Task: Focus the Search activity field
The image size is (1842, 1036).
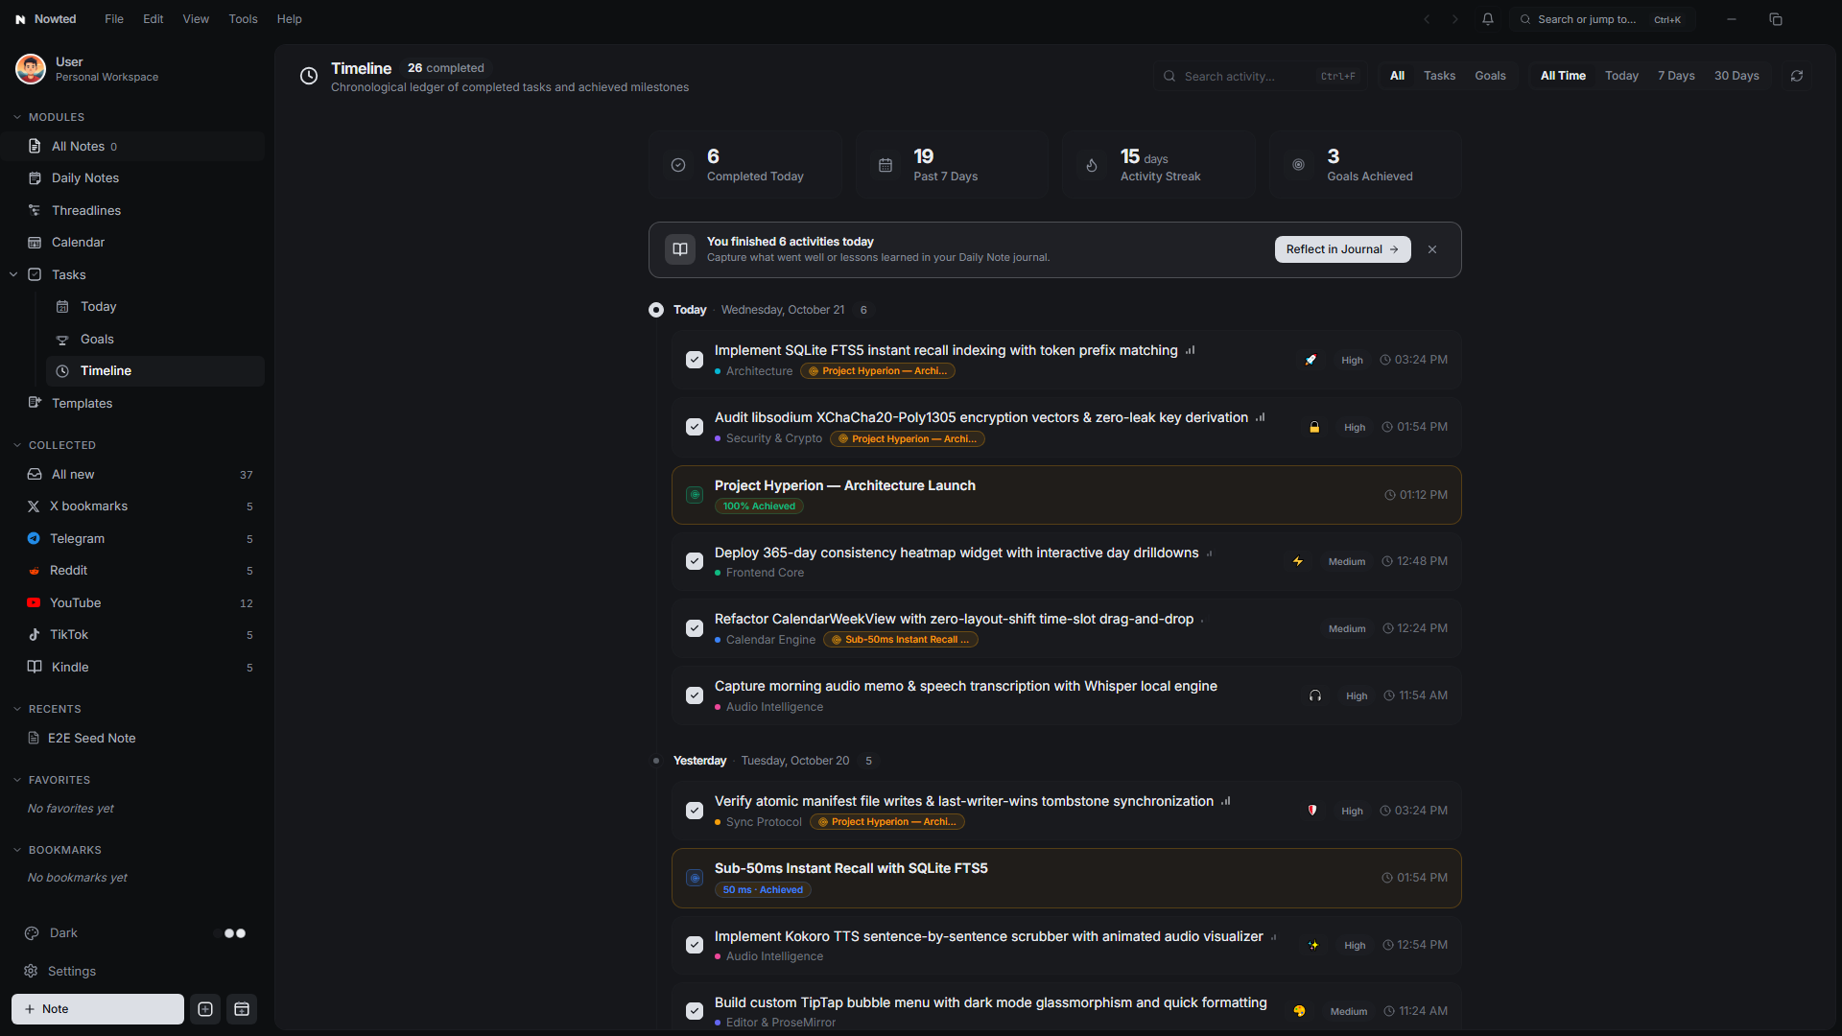Action: click(x=1261, y=76)
